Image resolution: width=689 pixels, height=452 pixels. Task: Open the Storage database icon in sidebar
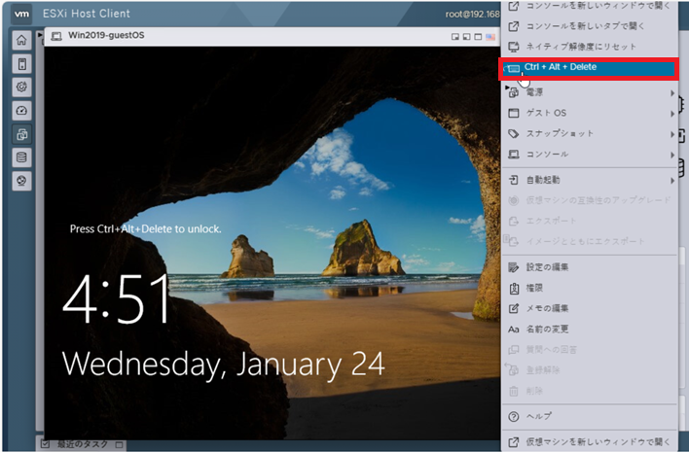[21, 156]
